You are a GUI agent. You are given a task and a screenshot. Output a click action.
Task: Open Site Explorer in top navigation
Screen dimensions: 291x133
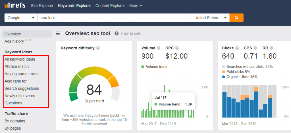click(42, 6)
